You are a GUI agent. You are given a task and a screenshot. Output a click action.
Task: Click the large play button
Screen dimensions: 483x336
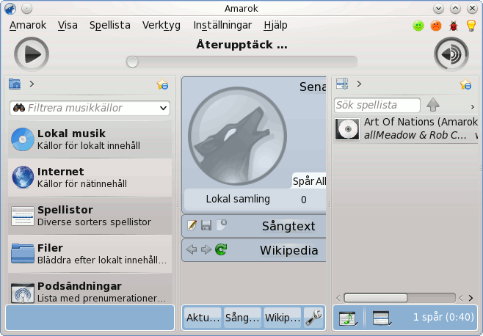(32, 54)
